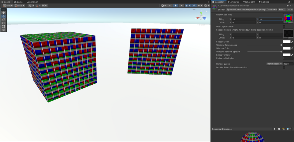Switch to the Lighting tab
This screenshot has height=142, width=294.
[x=264, y=2]
